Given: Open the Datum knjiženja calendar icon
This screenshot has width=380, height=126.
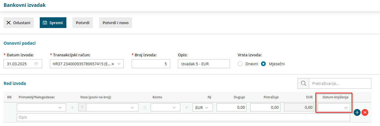Looking at the screenshot, I should [x=346, y=108].
